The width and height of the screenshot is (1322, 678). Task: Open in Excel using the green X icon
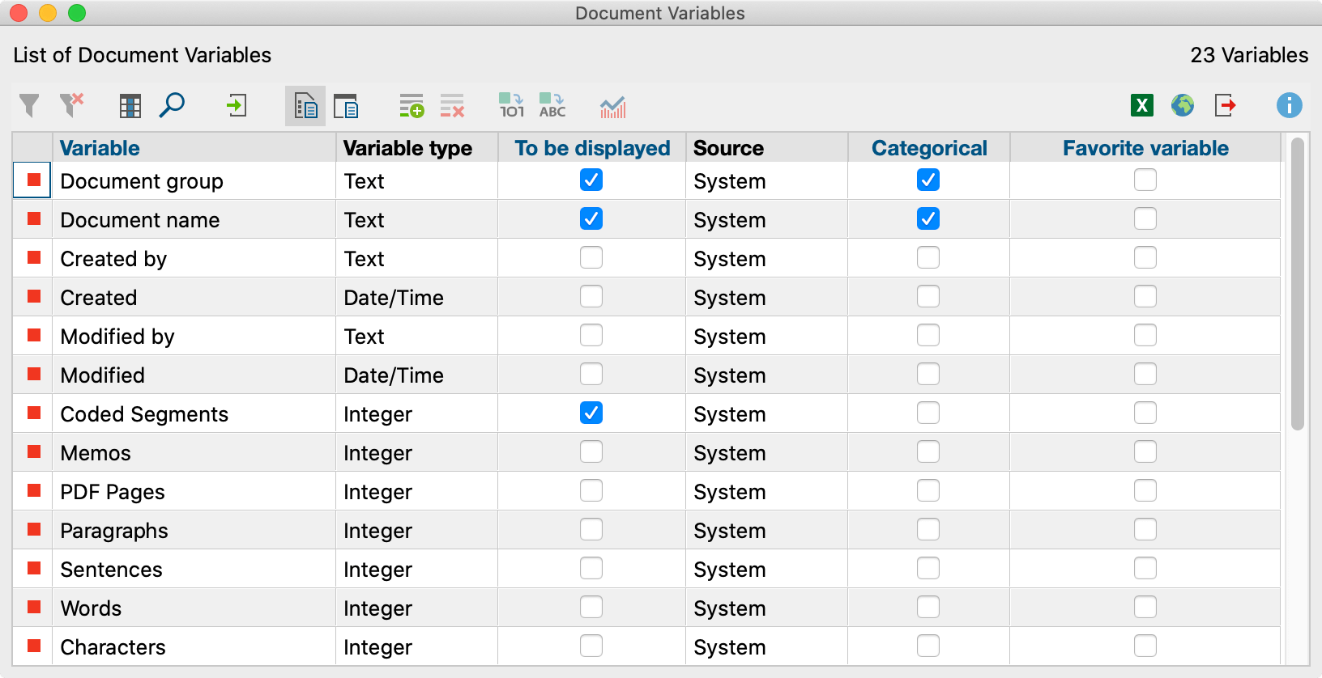pos(1142,105)
